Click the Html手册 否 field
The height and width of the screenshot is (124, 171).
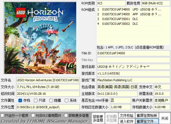pyautogui.click(x=121, y=100)
